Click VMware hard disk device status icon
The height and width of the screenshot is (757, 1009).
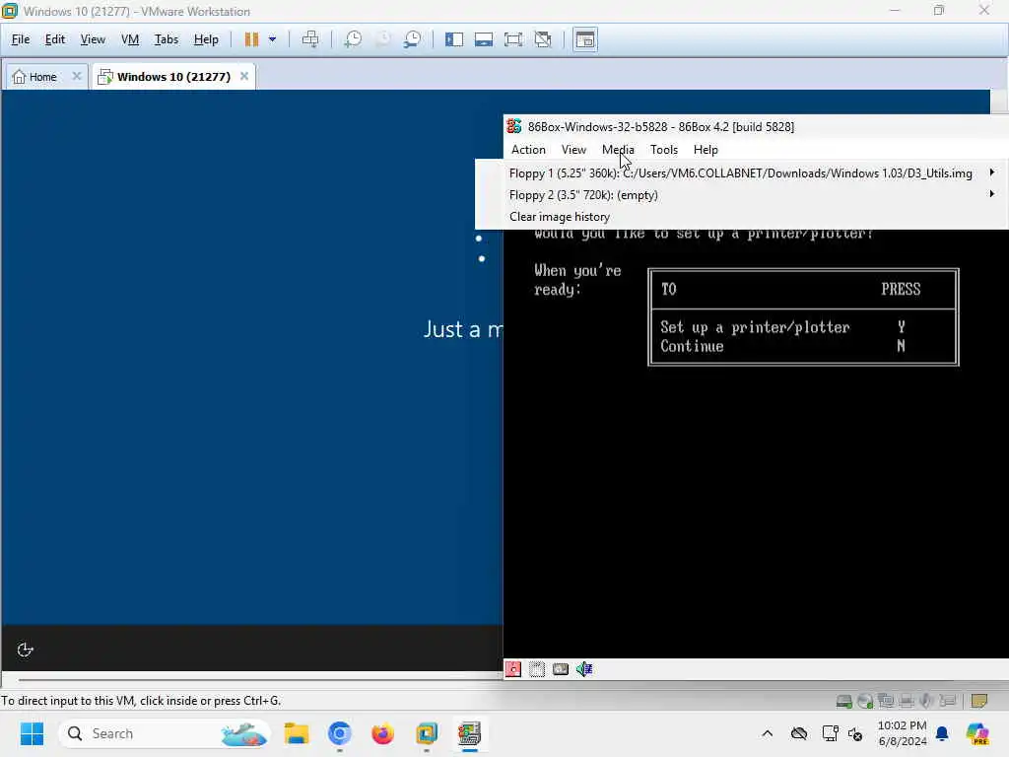844,701
